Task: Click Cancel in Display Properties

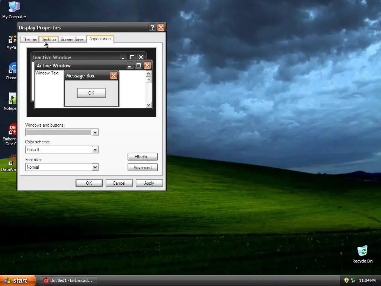Action: pos(119,183)
